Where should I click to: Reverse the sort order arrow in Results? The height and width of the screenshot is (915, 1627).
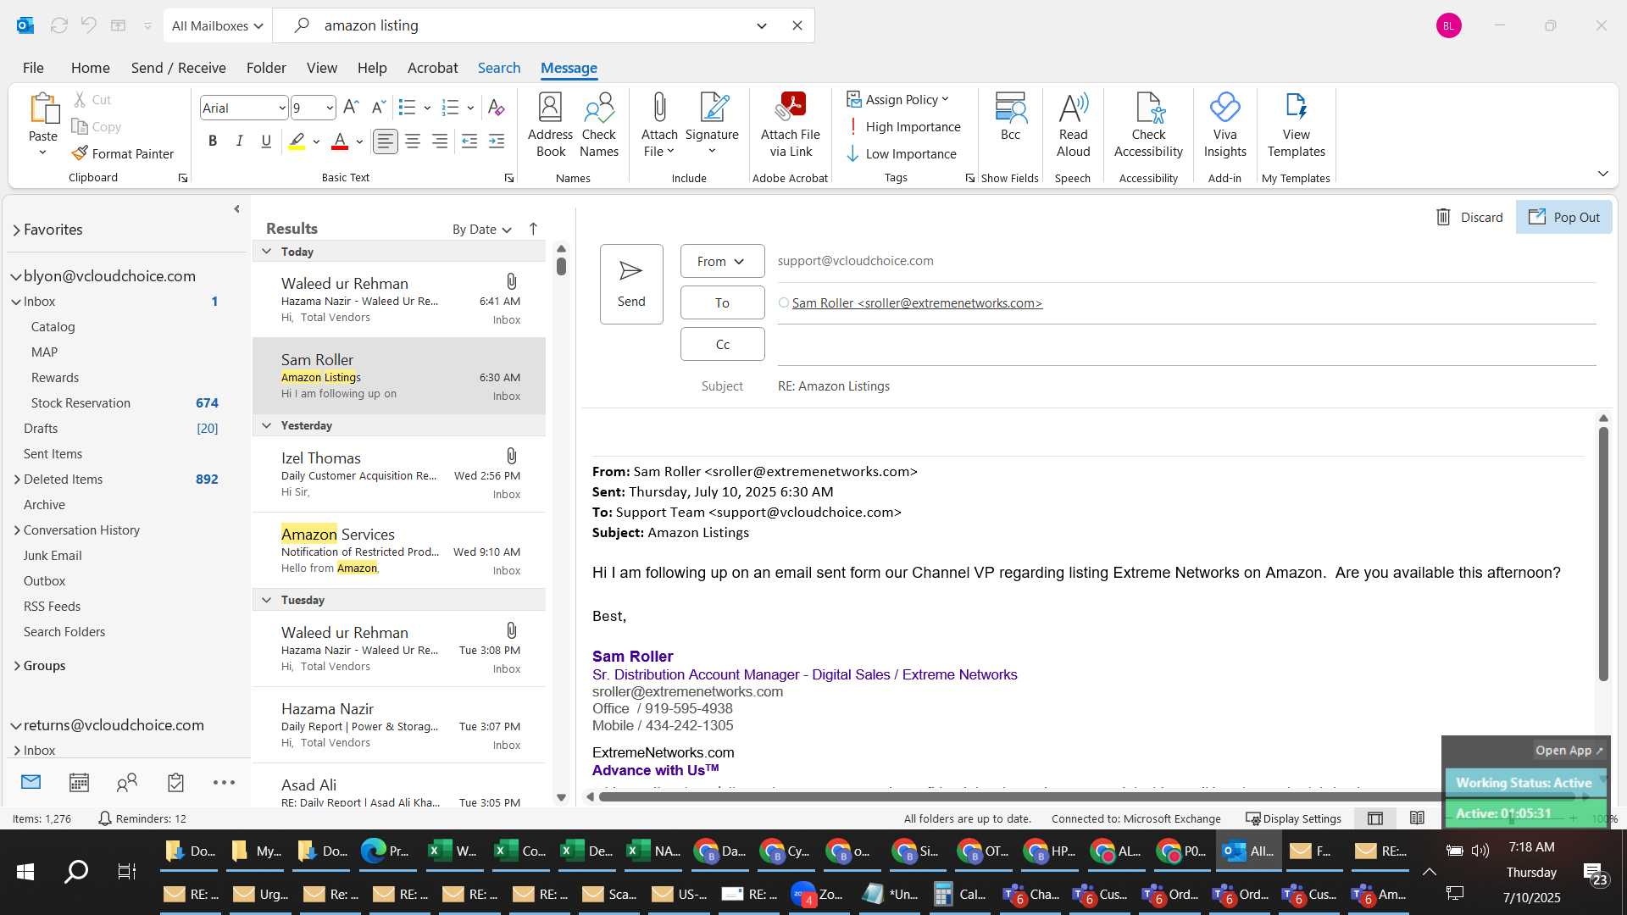[533, 229]
